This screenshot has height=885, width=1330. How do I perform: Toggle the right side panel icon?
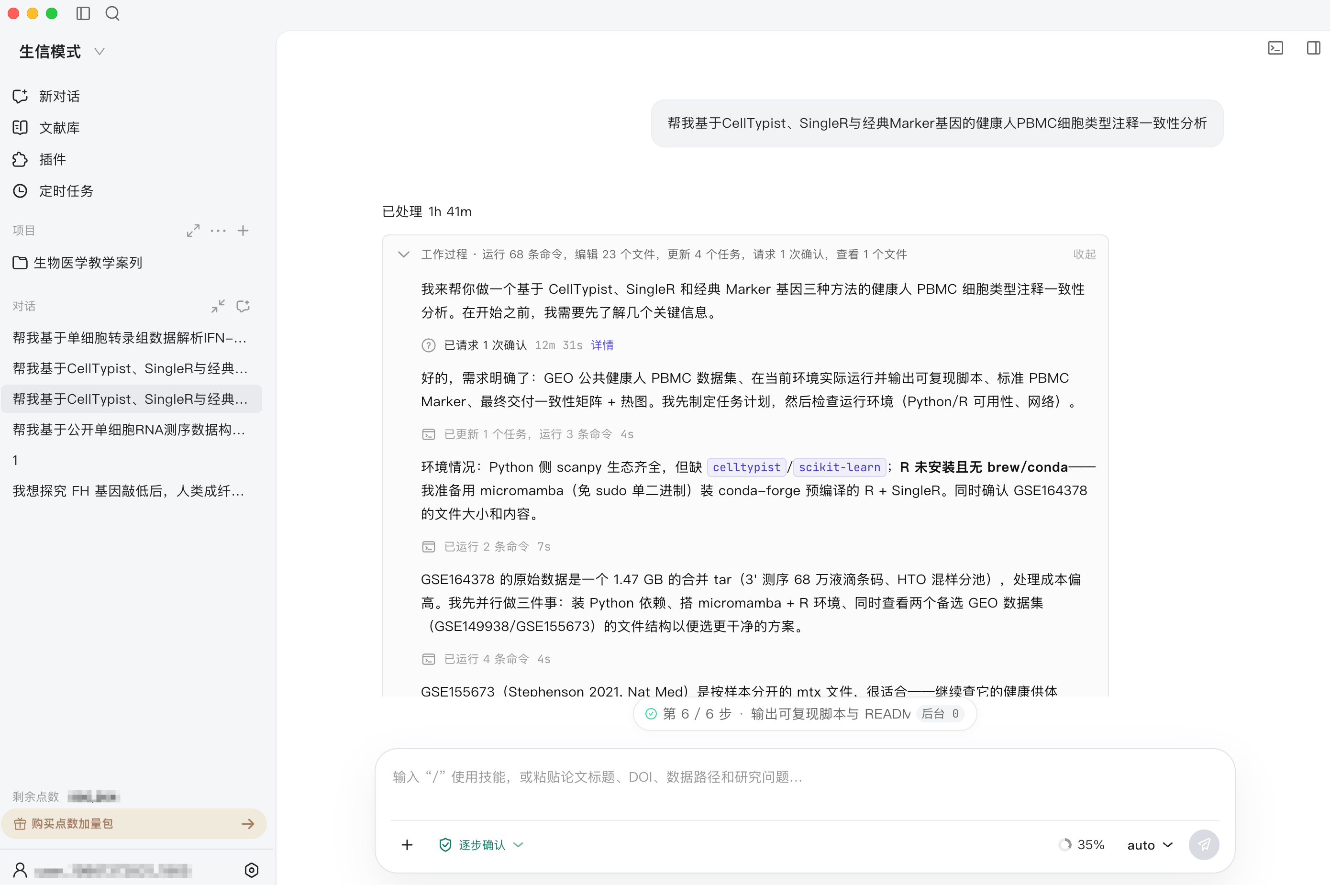coord(1314,48)
